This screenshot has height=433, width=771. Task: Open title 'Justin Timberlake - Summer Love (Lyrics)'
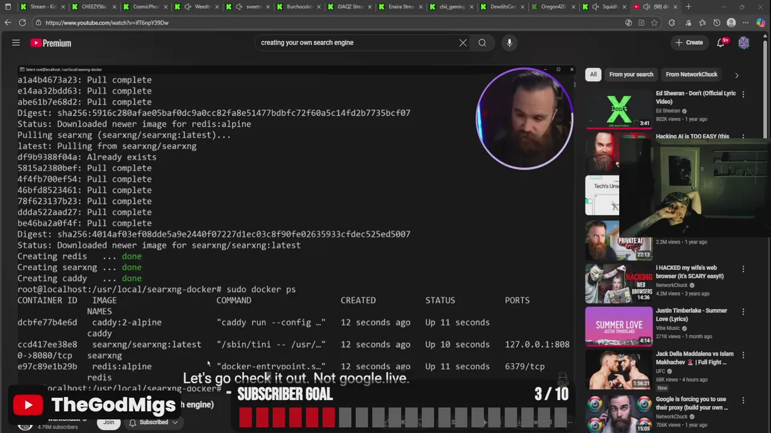[691, 315]
